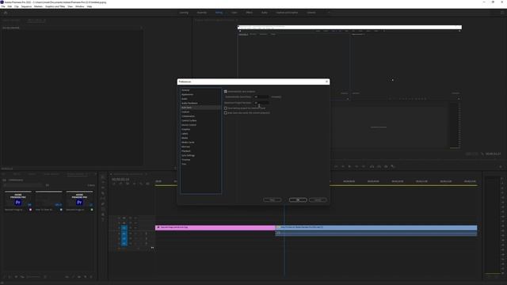Click Lift button in Program monitor
This screenshot has width=507, height=285.
[x=372, y=166]
